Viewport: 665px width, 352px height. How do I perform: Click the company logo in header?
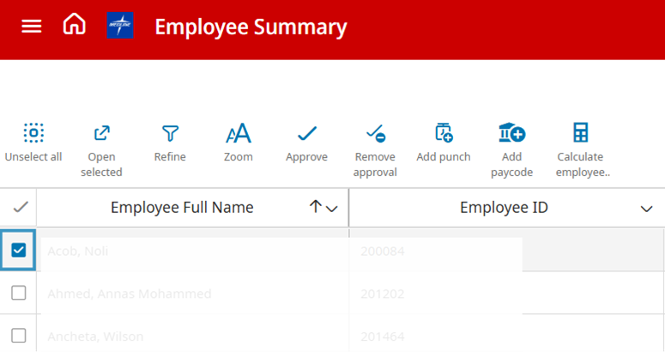coord(120,27)
